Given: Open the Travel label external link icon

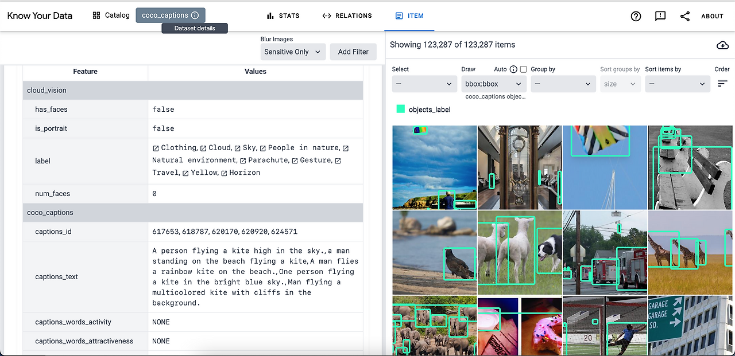Looking at the screenshot, I should click(x=338, y=161).
